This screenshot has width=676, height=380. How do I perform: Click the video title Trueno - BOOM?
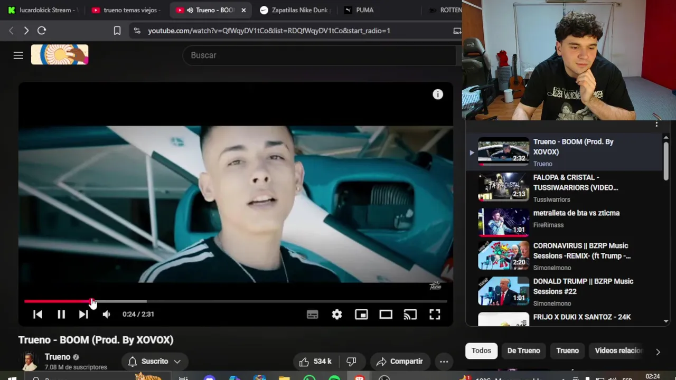coord(96,340)
